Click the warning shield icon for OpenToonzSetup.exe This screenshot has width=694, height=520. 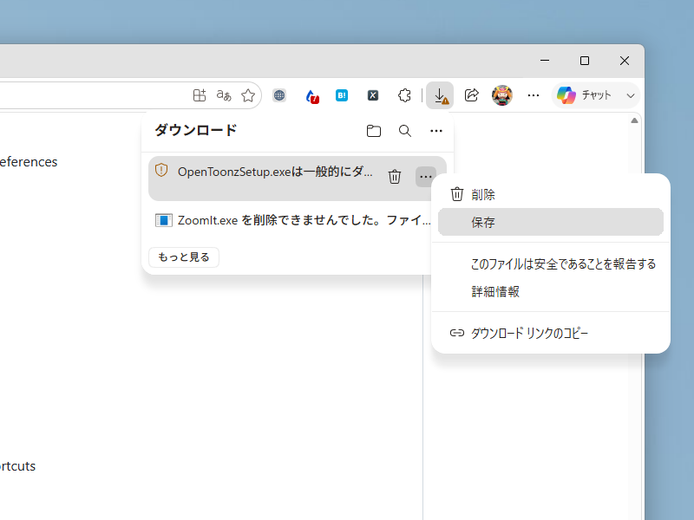[161, 170]
